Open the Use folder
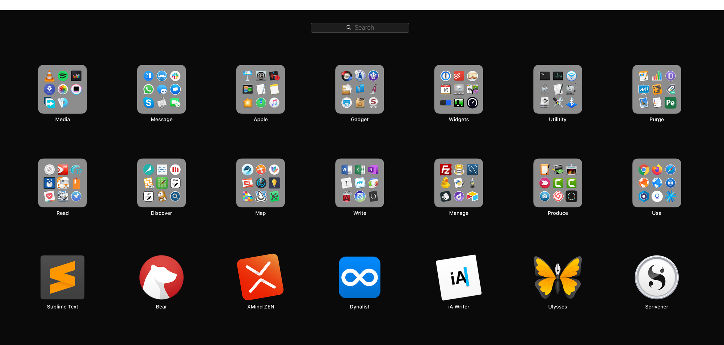Viewport: 724px width, 345px height. [x=657, y=183]
